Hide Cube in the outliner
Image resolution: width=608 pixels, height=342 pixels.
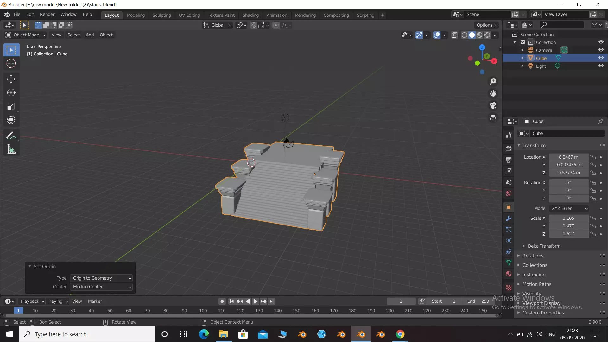tap(601, 58)
